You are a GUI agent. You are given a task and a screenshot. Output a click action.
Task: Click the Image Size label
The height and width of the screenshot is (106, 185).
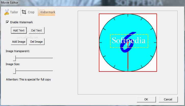pos(13,64)
